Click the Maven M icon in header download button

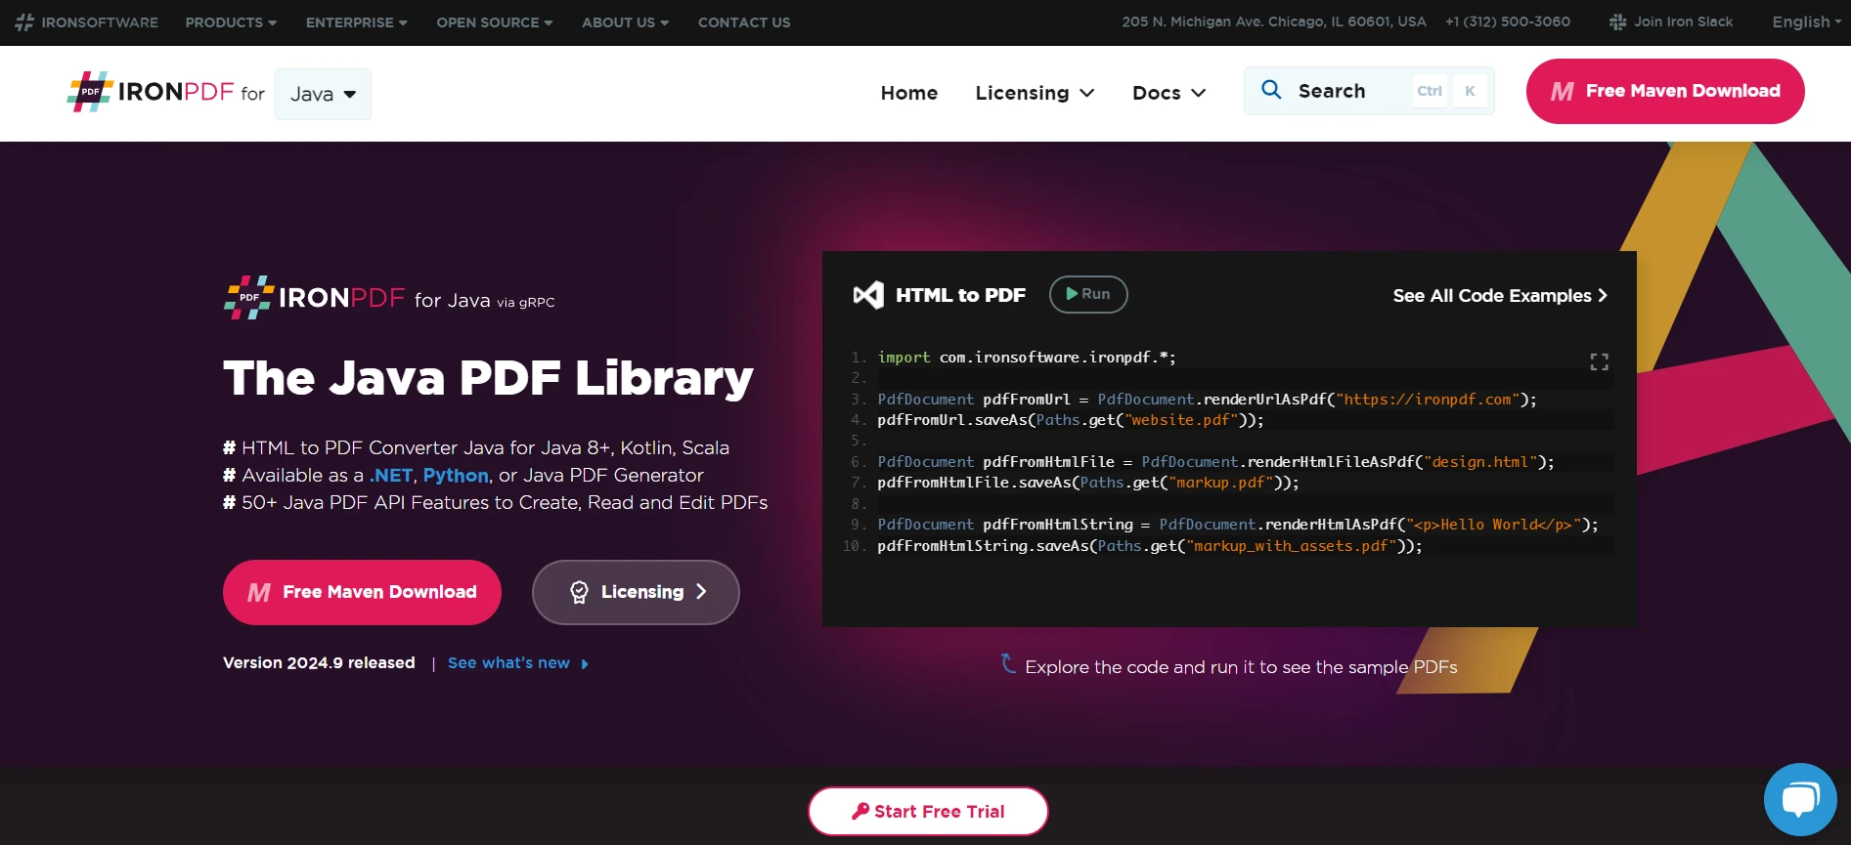click(x=1563, y=92)
